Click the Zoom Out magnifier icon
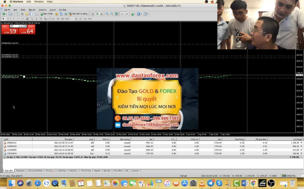This screenshot has height=189, width=304. pyautogui.click(x=112, y=14)
